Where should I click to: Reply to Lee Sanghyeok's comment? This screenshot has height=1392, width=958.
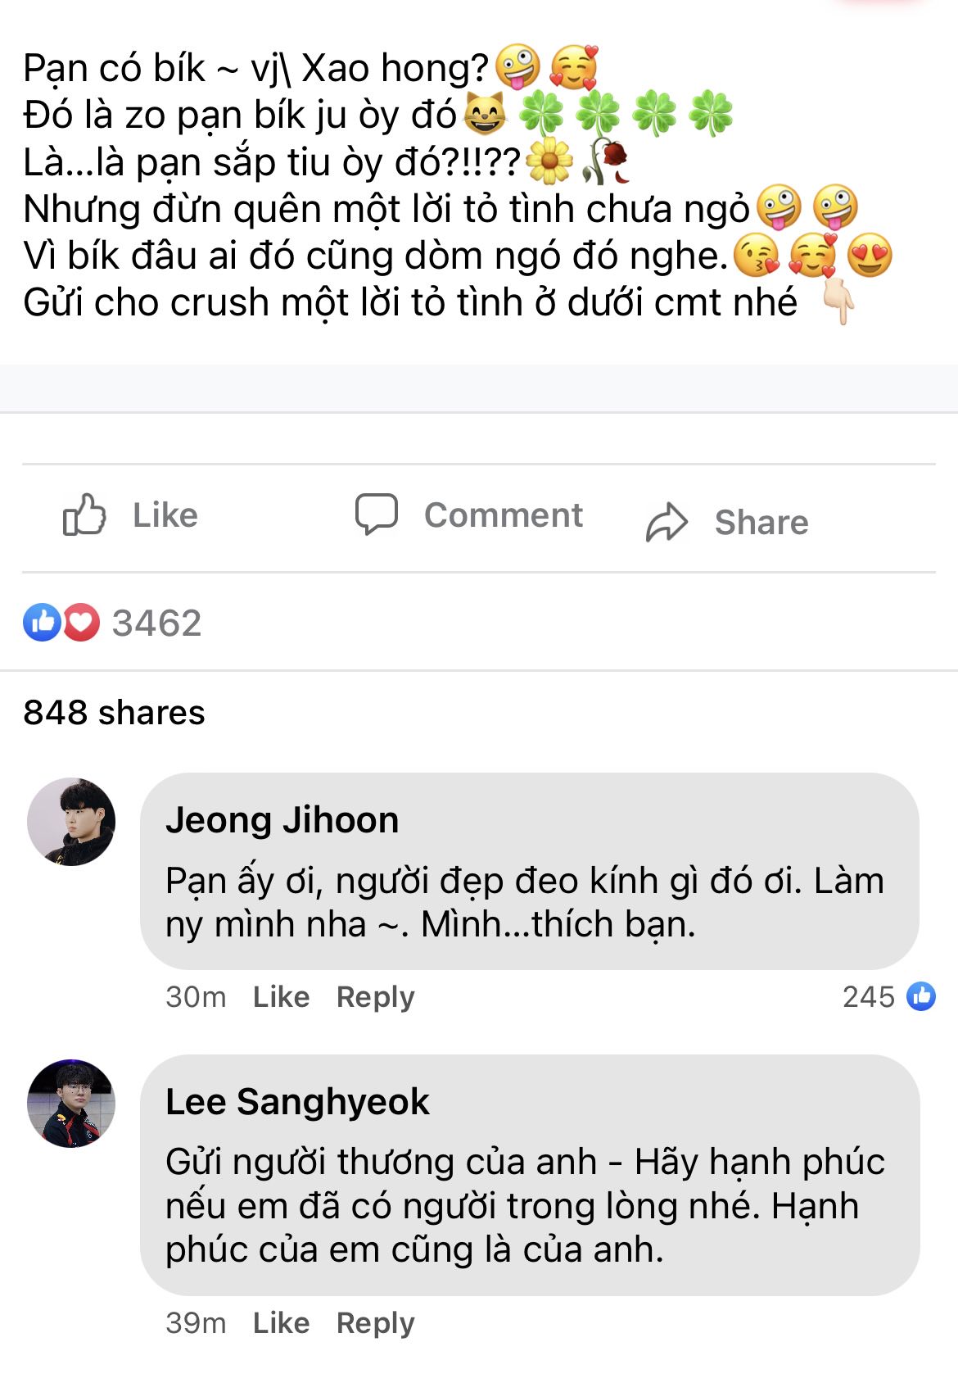point(375,1322)
